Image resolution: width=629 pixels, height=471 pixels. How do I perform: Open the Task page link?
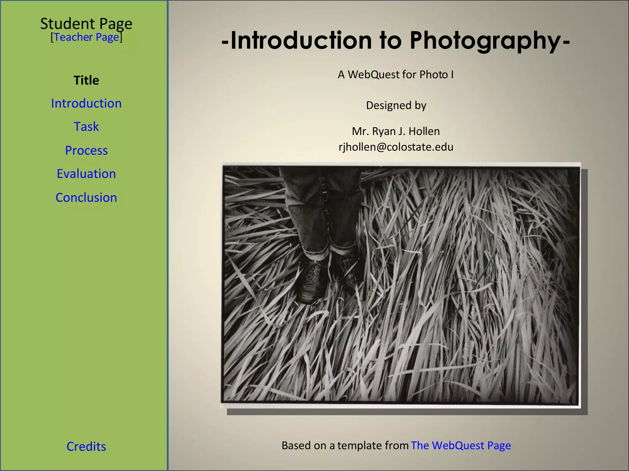(x=86, y=127)
